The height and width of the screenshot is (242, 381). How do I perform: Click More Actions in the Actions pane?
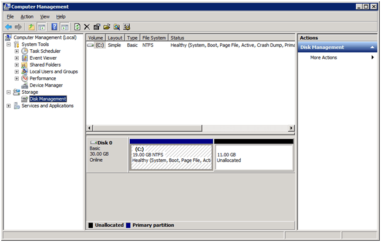click(323, 57)
